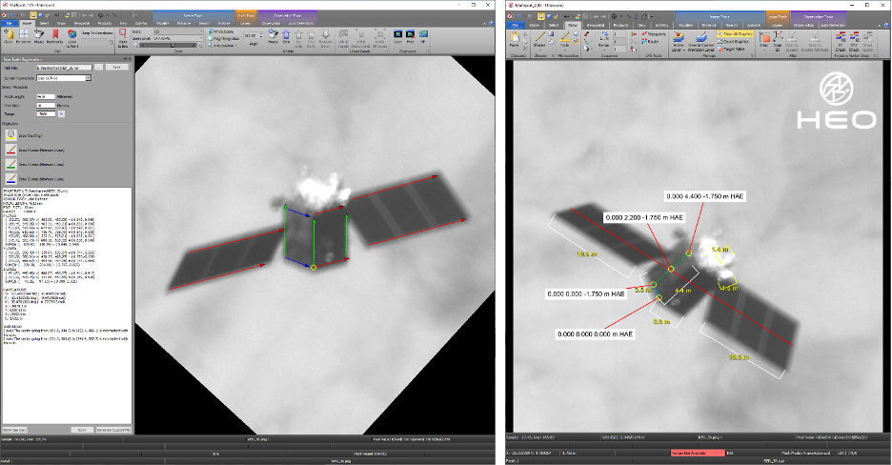The width and height of the screenshot is (892, 465).
Task: Toggle Count Graphics in right window
Action: coord(733,42)
